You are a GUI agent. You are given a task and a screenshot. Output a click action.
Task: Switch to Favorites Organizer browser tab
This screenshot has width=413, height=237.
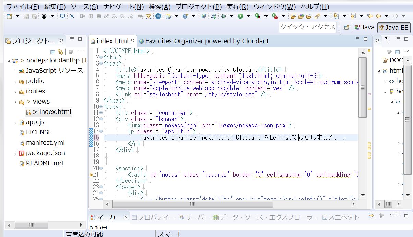(204, 41)
